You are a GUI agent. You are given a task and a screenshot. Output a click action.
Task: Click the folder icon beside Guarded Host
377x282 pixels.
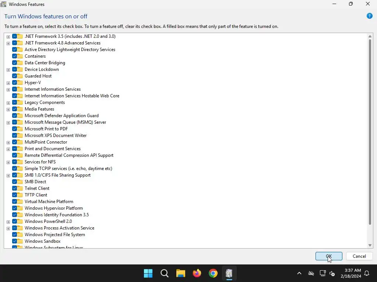(20, 76)
